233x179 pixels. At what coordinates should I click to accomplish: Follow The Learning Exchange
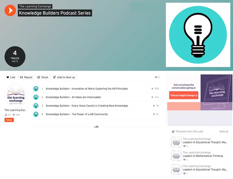tap(9, 120)
